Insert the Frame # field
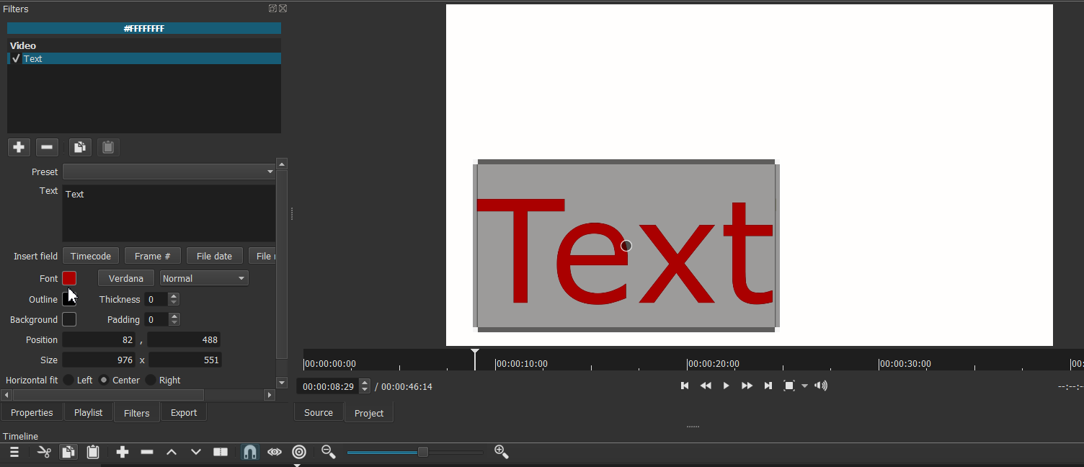 (153, 256)
